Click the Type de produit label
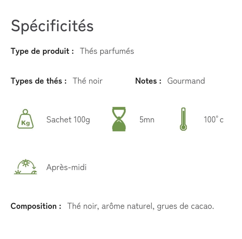Image resolution: width=242 pixels, height=239 pixels. click(42, 51)
